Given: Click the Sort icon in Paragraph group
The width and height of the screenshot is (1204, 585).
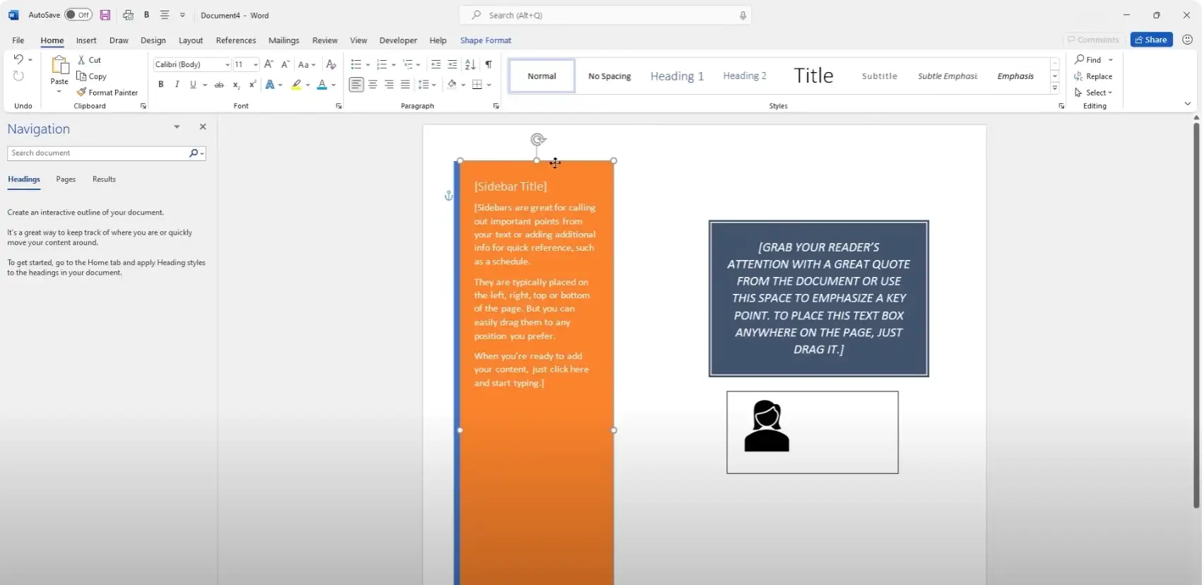Looking at the screenshot, I should click(470, 64).
